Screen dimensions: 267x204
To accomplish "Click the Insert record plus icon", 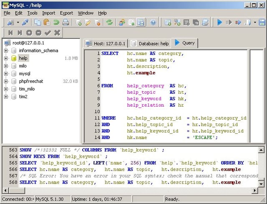I will (29, 32).
